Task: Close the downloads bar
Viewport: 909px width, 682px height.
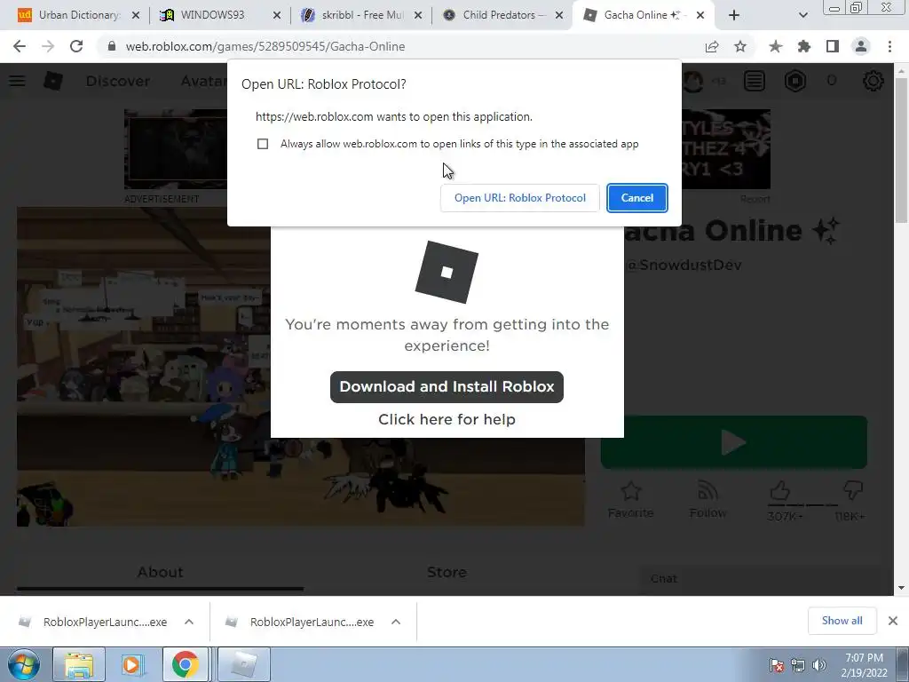Action: click(893, 621)
